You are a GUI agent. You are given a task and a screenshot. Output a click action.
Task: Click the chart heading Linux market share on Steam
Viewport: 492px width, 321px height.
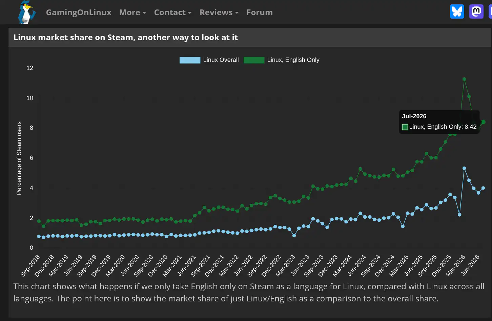[125, 38]
